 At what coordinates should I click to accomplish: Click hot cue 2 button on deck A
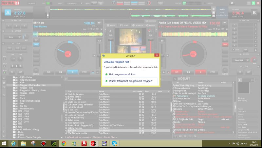coord(16,26)
